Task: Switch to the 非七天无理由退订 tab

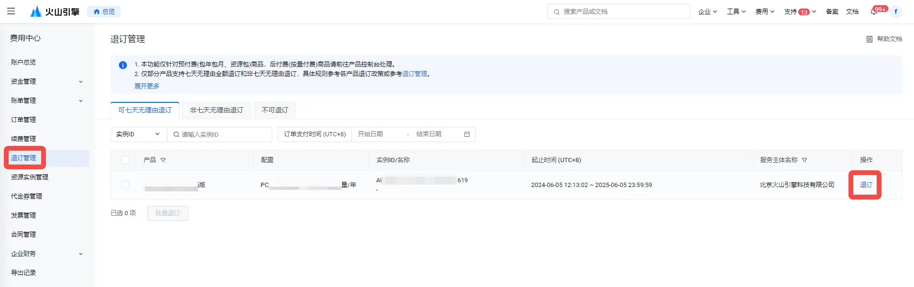Action: pyautogui.click(x=217, y=110)
